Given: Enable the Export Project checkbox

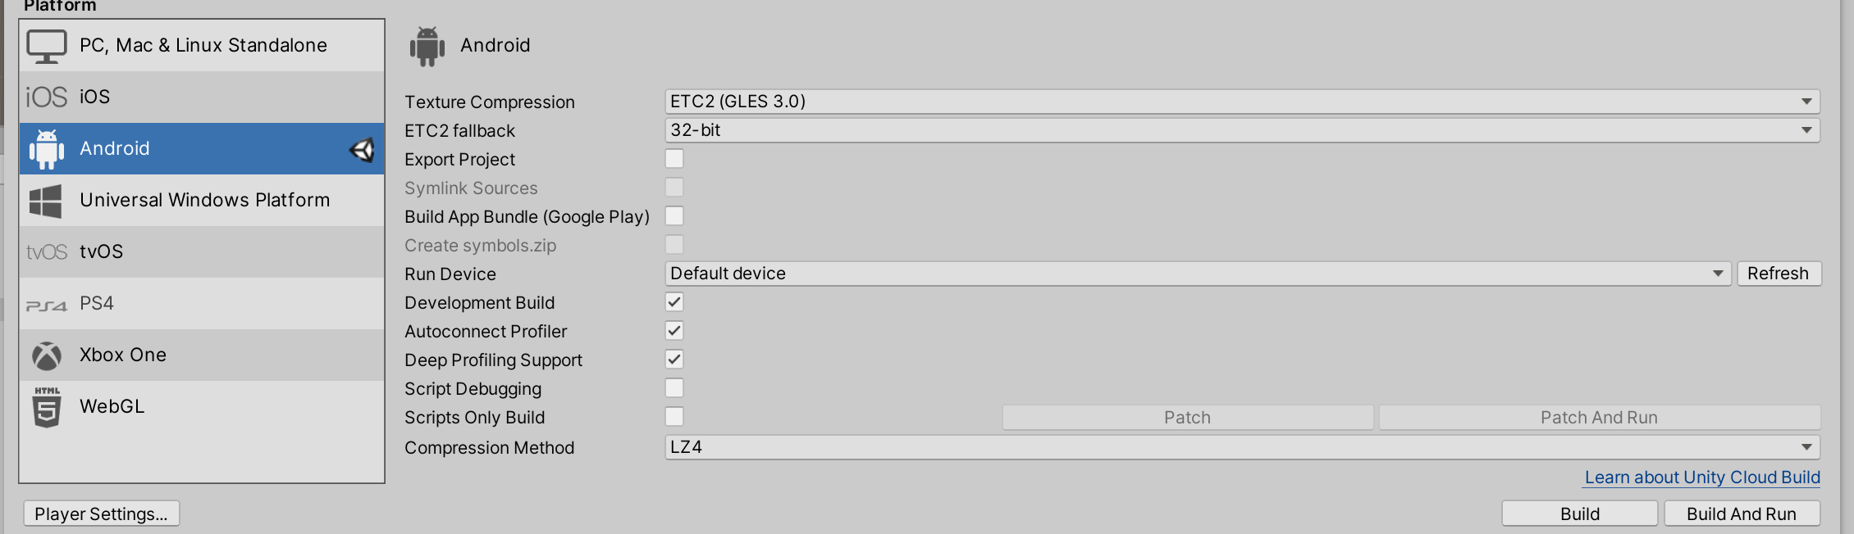Looking at the screenshot, I should [x=674, y=159].
